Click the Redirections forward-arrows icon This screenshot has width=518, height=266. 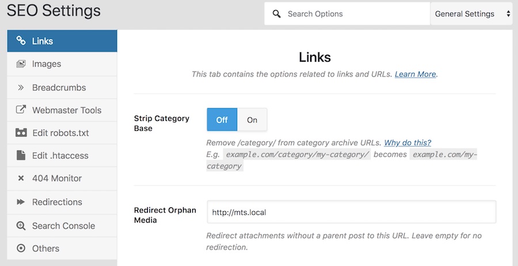(21, 202)
